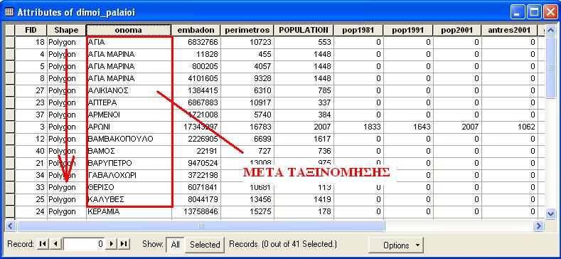The image size is (561, 259).
Task: Select the onoma column header
Action: [x=129, y=30]
